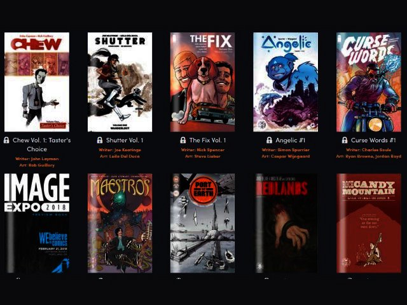Image resolution: width=407 pixels, height=305 pixels.
Task: Select the Redlands comic cover
Action: pyautogui.click(x=286, y=223)
